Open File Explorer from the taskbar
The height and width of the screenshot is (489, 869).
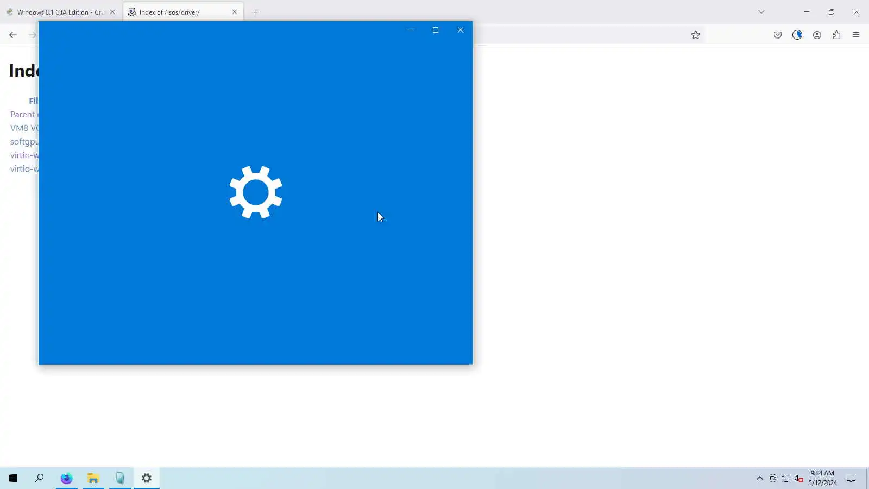coord(93,478)
